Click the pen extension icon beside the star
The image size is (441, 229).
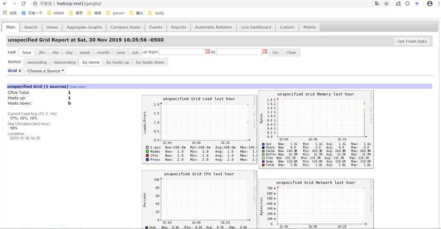398,4
